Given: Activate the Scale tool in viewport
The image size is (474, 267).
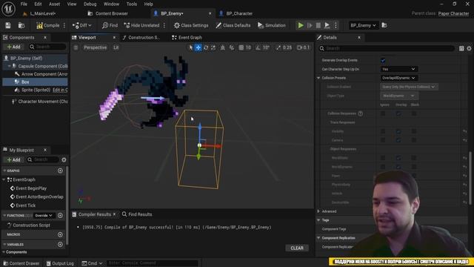Looking at the screenshot, I should [213, 47].
